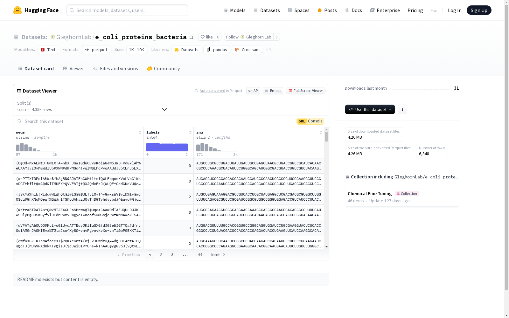Sort by the rna column
Viewport: 509px width, 318px height.
[x=321, y=132]
